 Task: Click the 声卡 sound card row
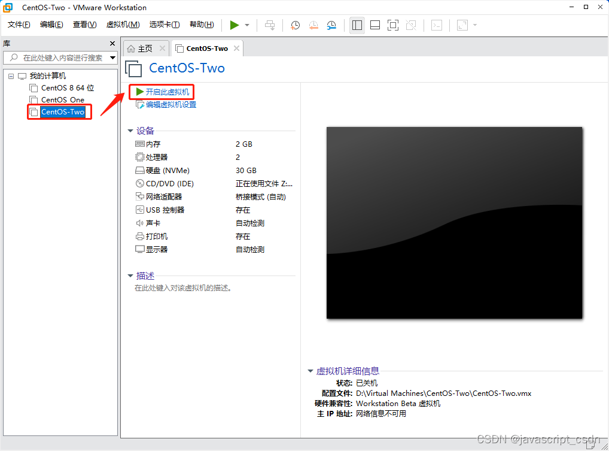click(x=214, y=223)
